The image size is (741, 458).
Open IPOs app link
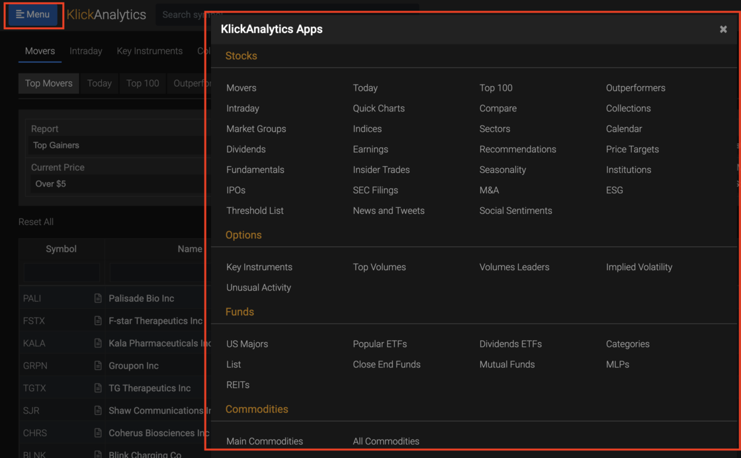click(x=236, y=190)
